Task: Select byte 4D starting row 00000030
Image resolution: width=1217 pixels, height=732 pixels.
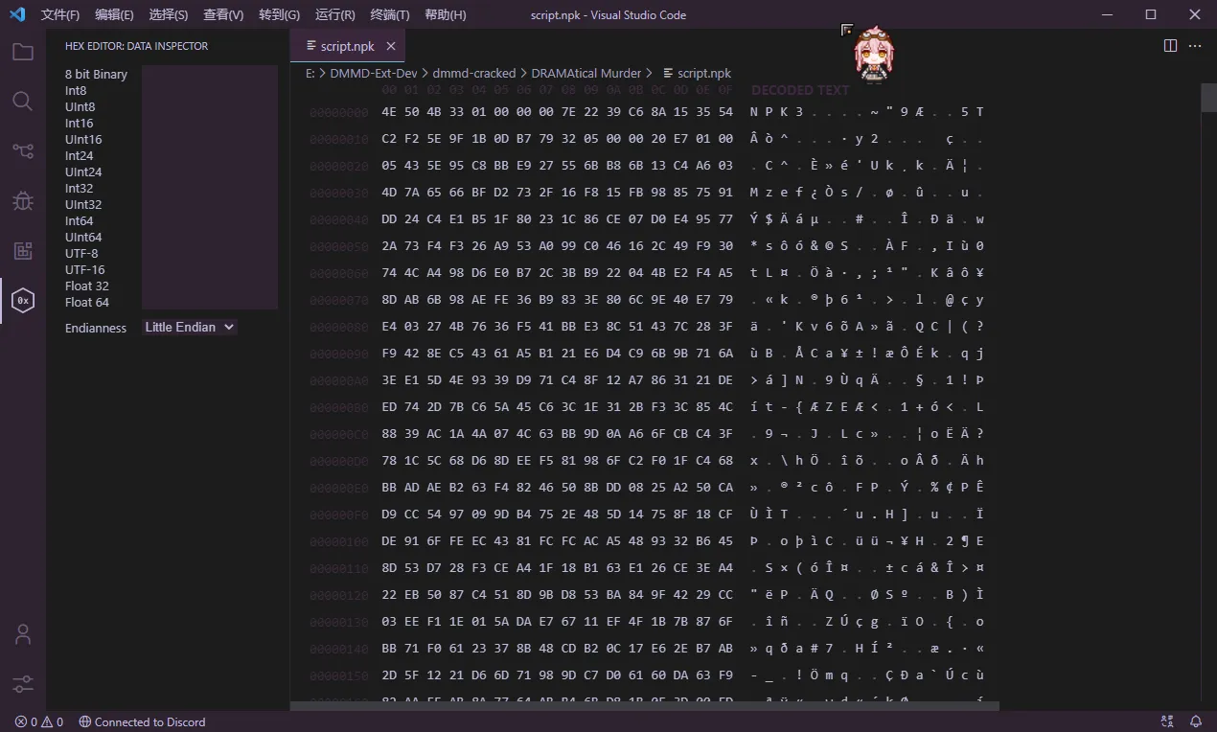Action: 389,193
